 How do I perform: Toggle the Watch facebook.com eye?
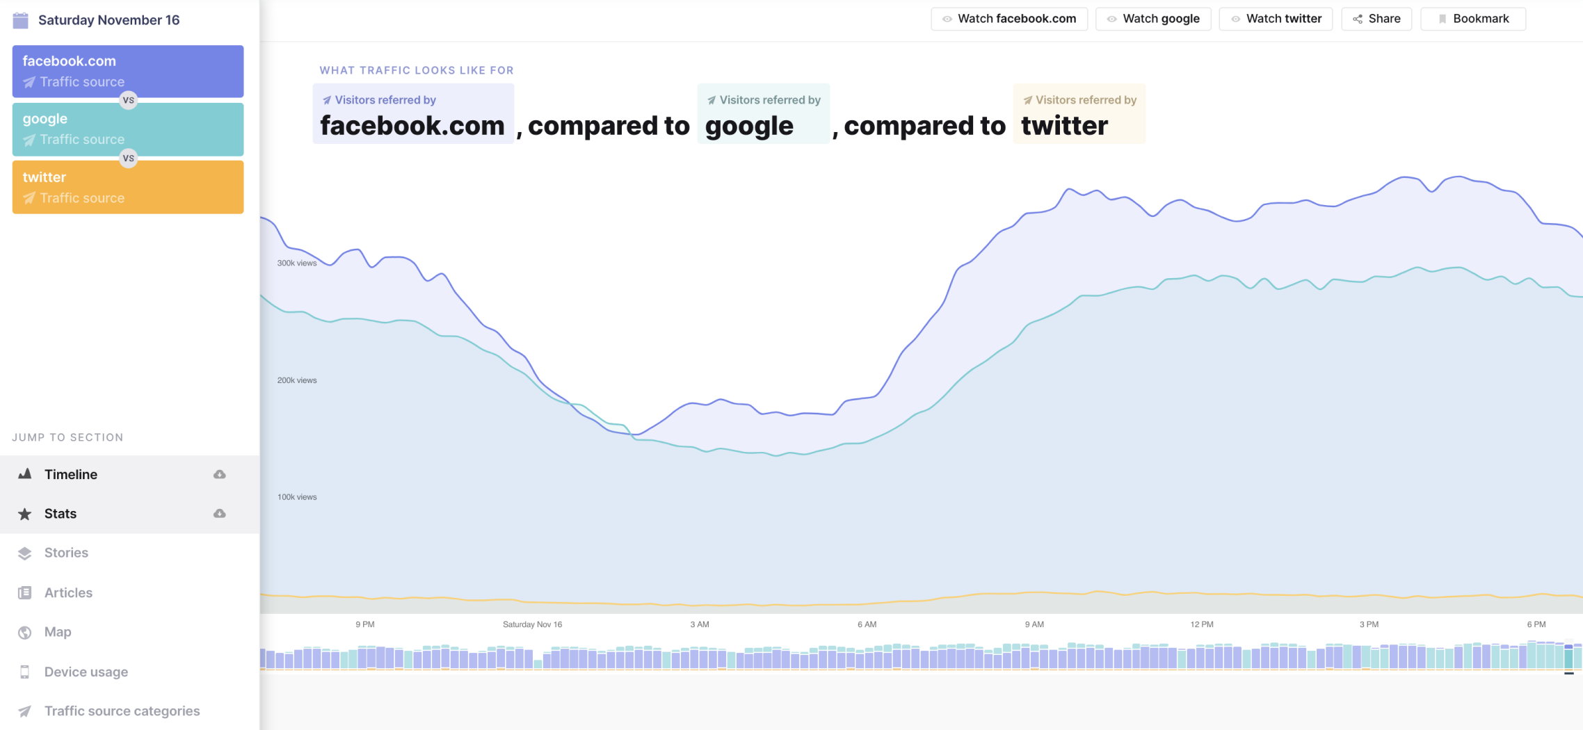tap(1009, 19)
